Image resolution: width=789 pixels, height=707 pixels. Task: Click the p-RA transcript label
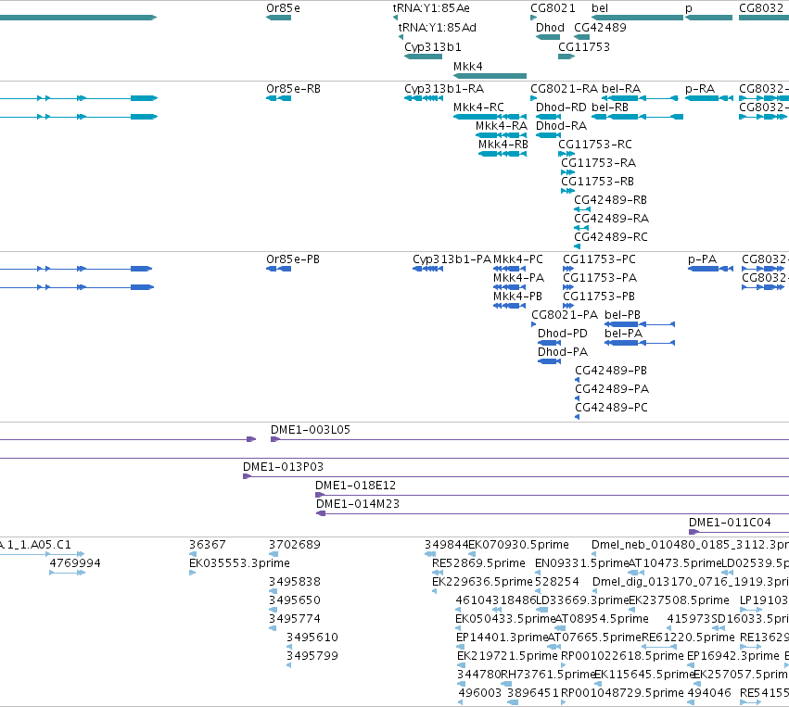pos(700,89)
